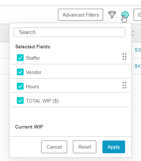
Task: Toggle the teal gear column settings icon
Action: [x=125, y=15]
